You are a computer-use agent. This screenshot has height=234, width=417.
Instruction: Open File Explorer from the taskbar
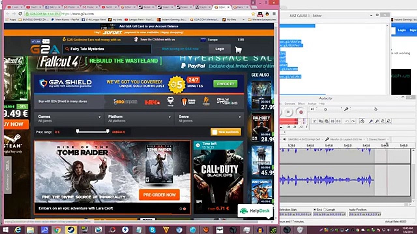(30, 230)
